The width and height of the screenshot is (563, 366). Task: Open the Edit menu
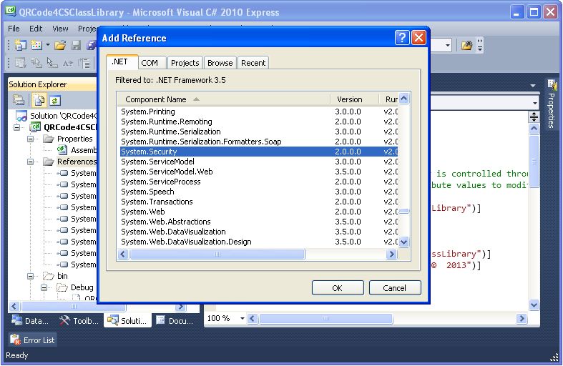[36, 29]
